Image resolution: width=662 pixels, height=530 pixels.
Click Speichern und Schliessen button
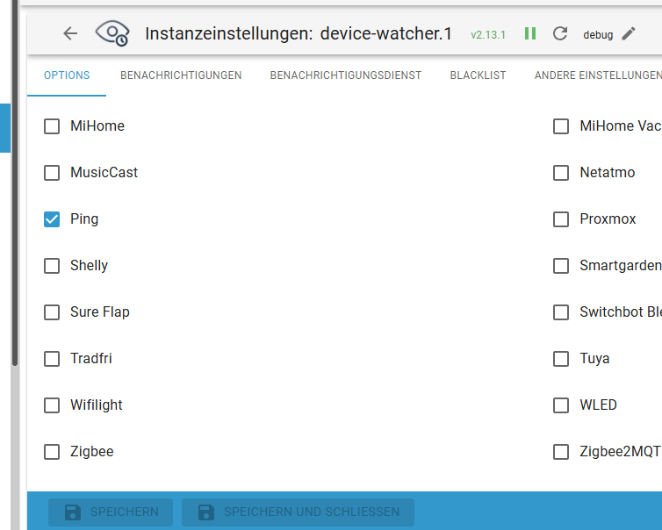pyautogui.click(x=298, y=512)
